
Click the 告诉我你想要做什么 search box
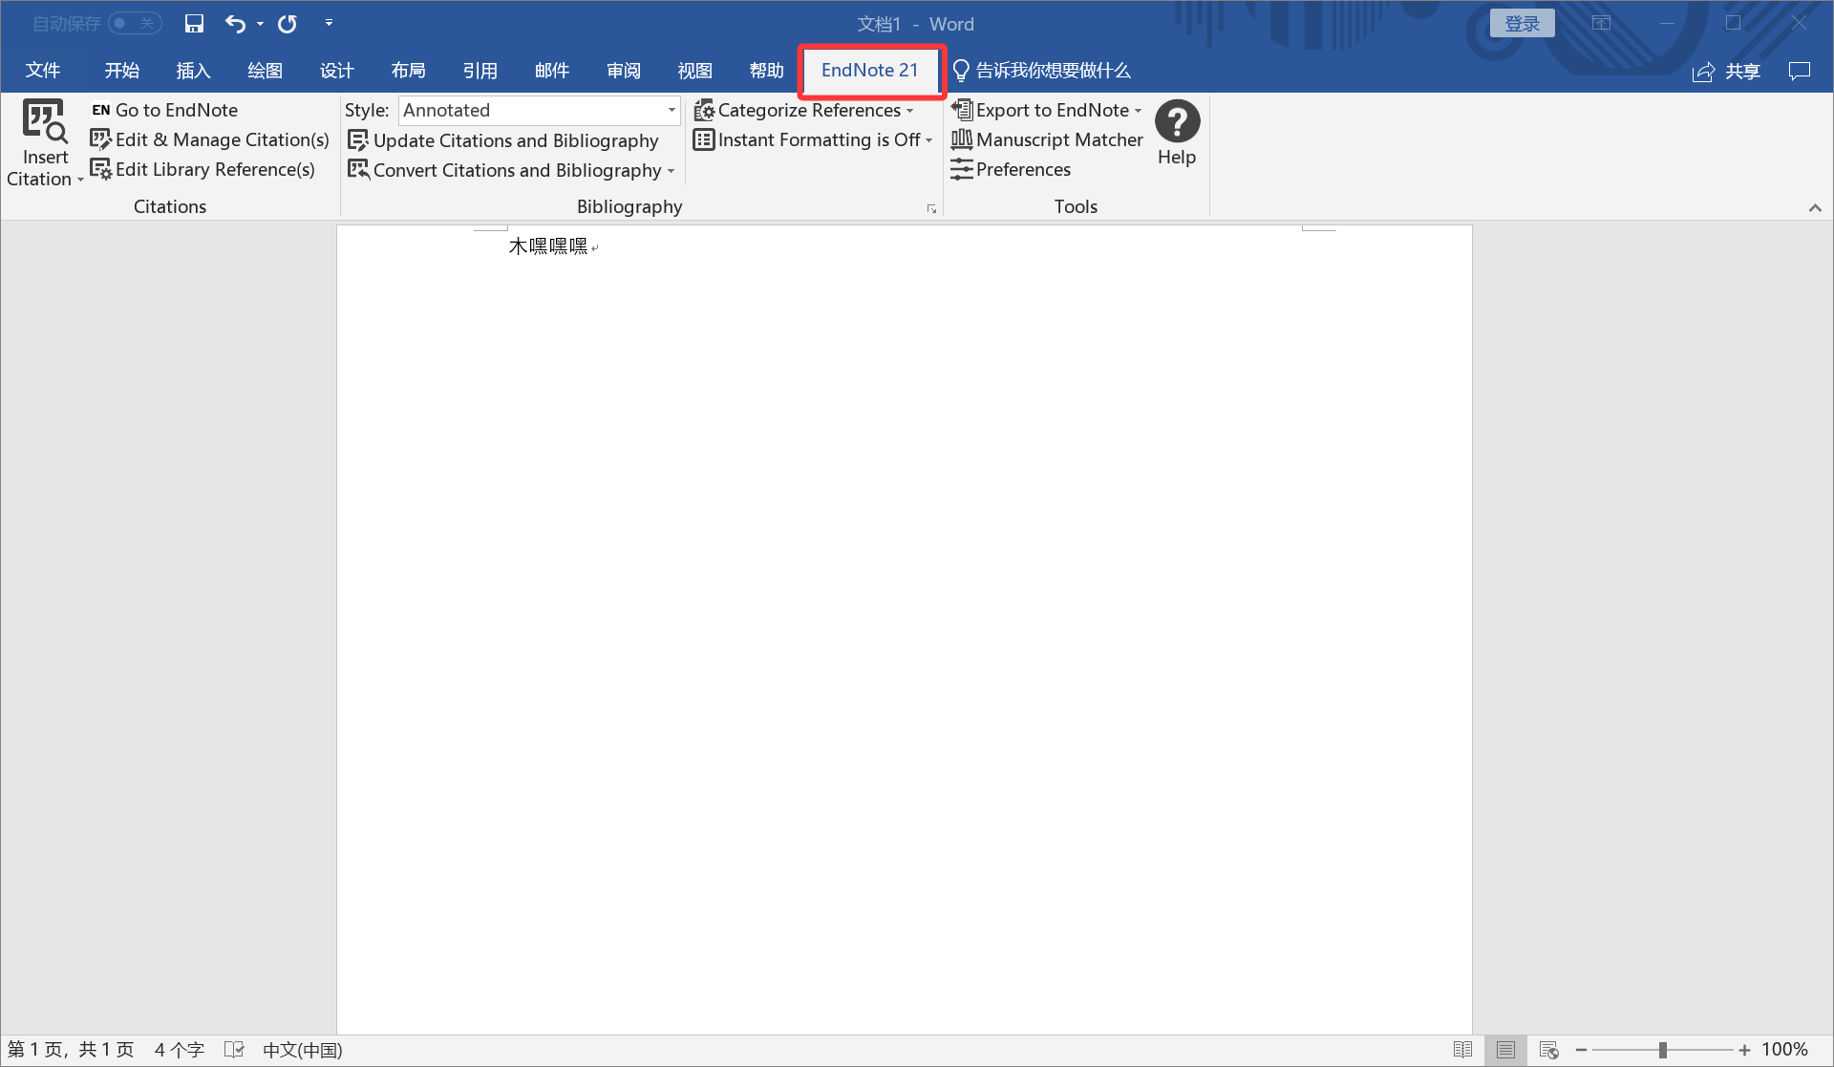point(1052,70)
